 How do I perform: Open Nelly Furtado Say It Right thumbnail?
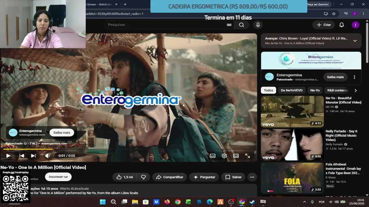pyautogui.click(x=292, y=145)
